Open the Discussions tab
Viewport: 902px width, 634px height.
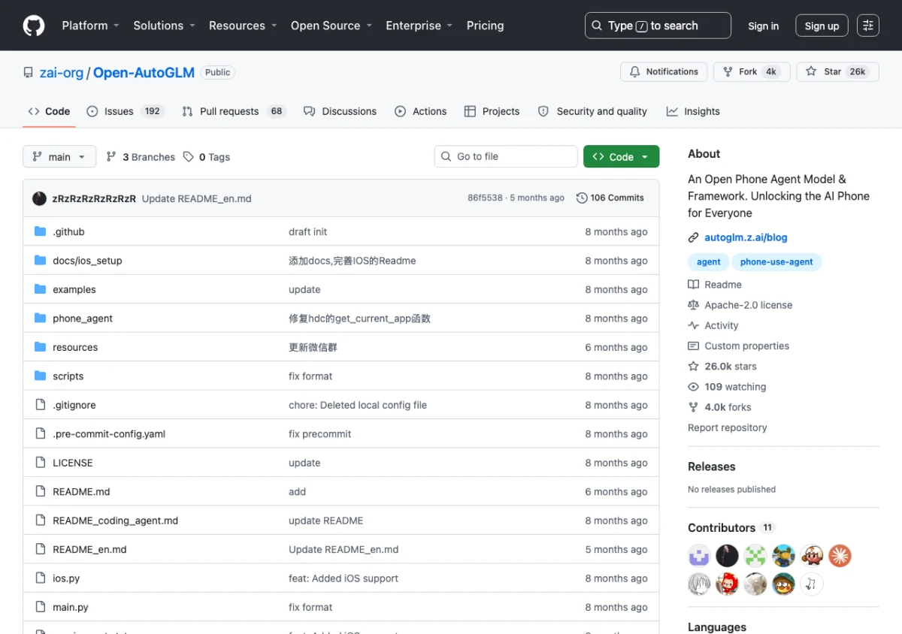click(x=340, y=111)
